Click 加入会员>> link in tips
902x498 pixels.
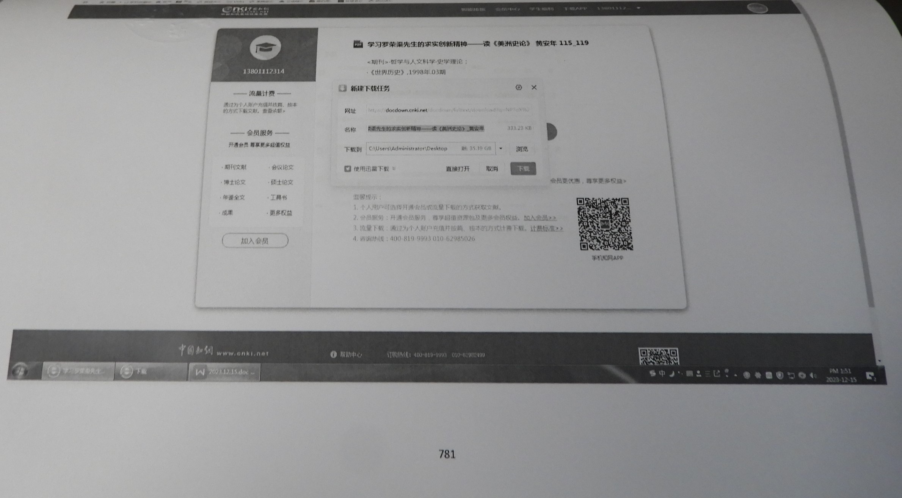coord(540,218)
